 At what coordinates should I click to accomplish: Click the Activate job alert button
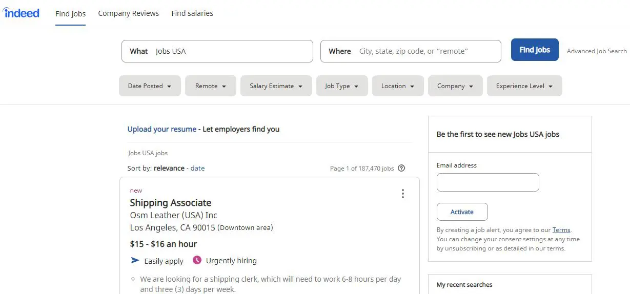click(x=462, y=212)
